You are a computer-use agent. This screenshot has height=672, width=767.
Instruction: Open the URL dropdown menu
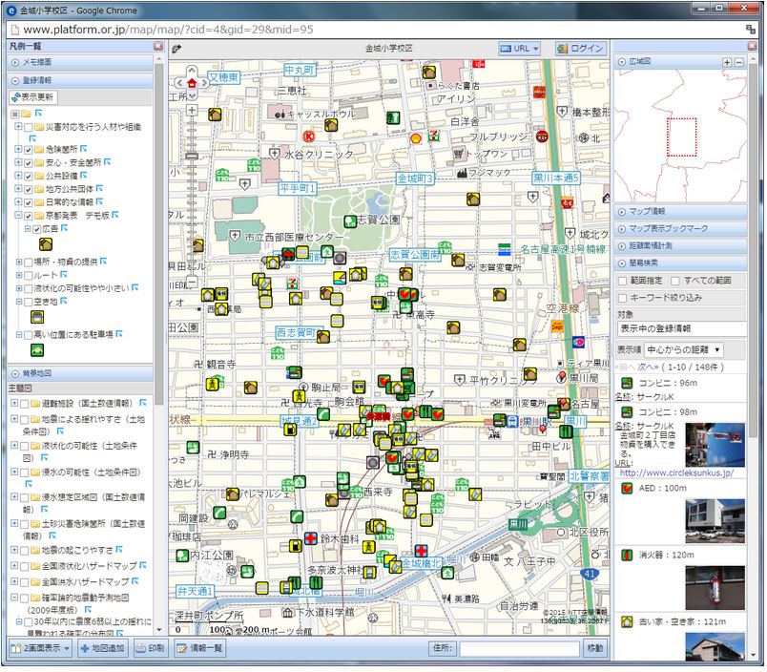click(x=520, y=48)
